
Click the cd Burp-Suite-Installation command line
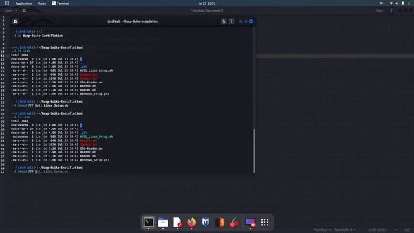[40, 36]
